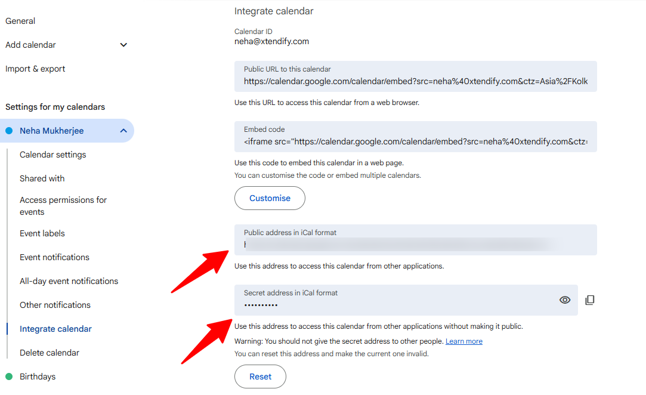Open Access permissions for events

(x=63, y=206)
